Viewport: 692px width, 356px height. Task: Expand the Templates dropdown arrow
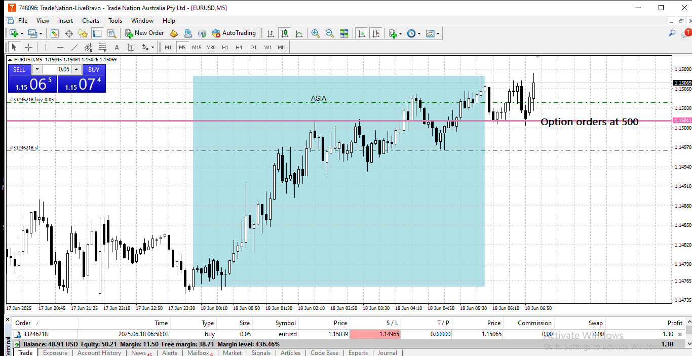click(438, 34)
